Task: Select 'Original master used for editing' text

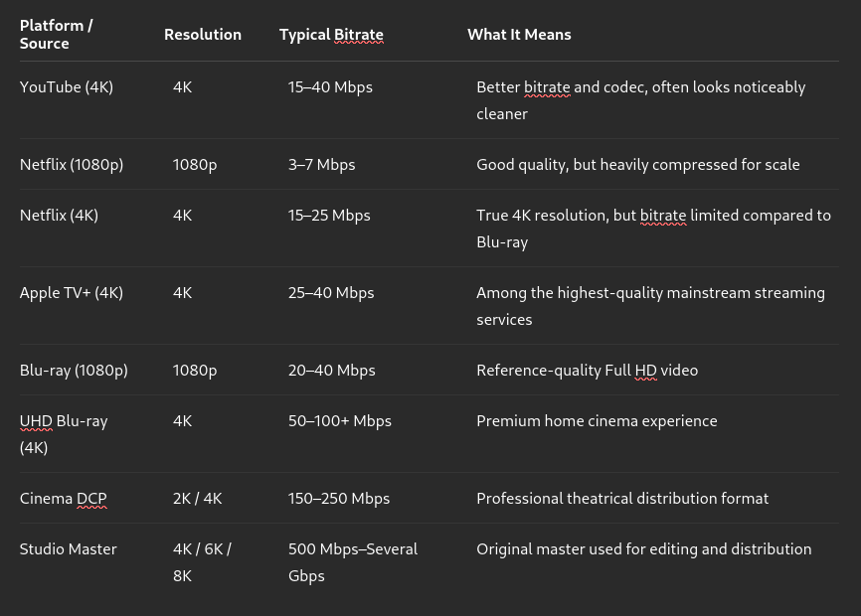Action: (x=587, y=549)
